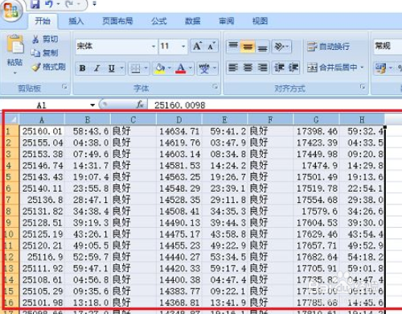This screenshot has width=402, height=314.
Task: Apply yellow fill color
Action: [160, 68]
